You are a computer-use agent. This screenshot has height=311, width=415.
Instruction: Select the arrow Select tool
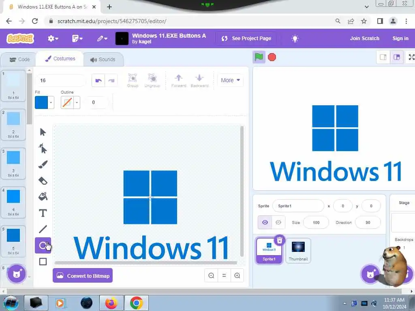(x=43, y=132)
